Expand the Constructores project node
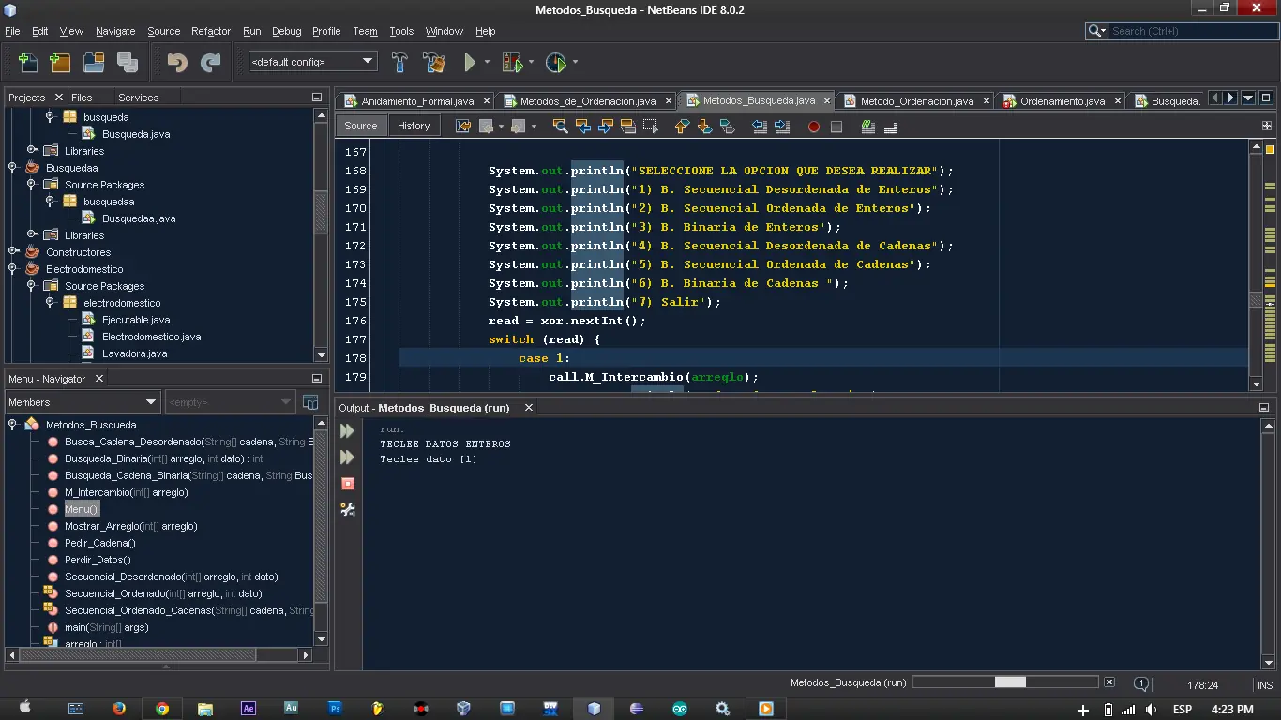 (x=13, y=252)
